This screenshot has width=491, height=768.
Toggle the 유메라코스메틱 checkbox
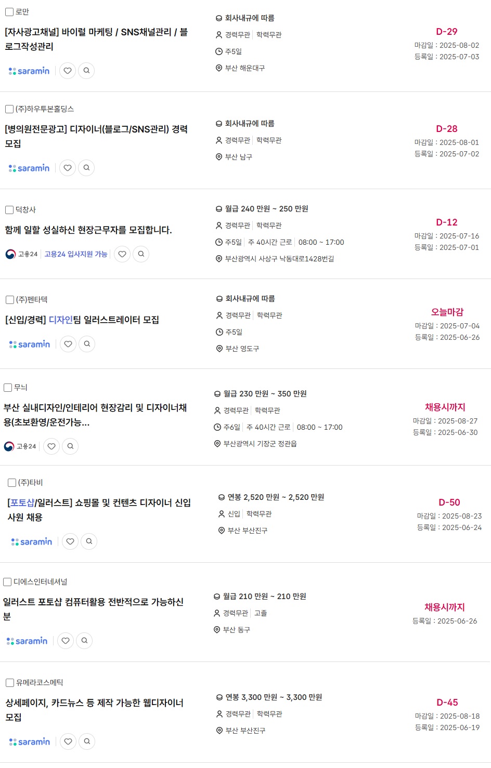point(10,683)
